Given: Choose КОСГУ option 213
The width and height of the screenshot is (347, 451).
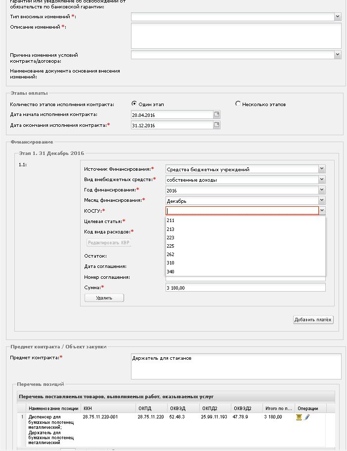Looking at the screenshot, I should point(245,229).
